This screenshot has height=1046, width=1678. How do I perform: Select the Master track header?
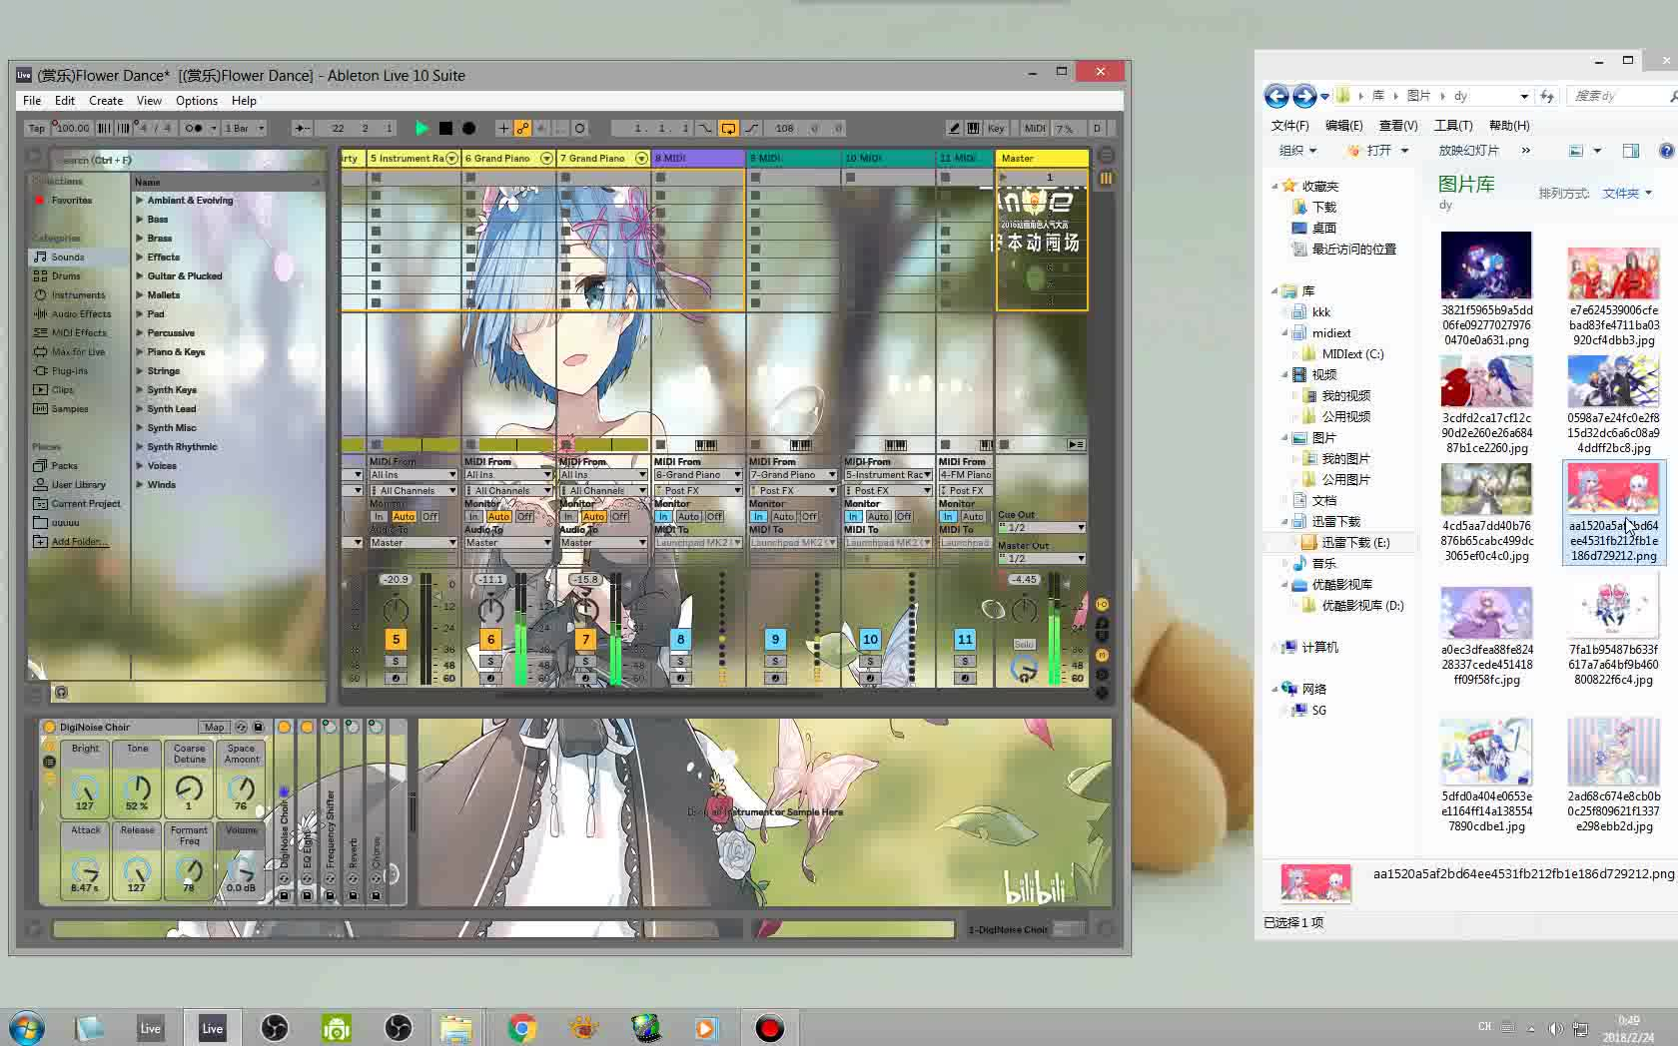pos(1042,158)
